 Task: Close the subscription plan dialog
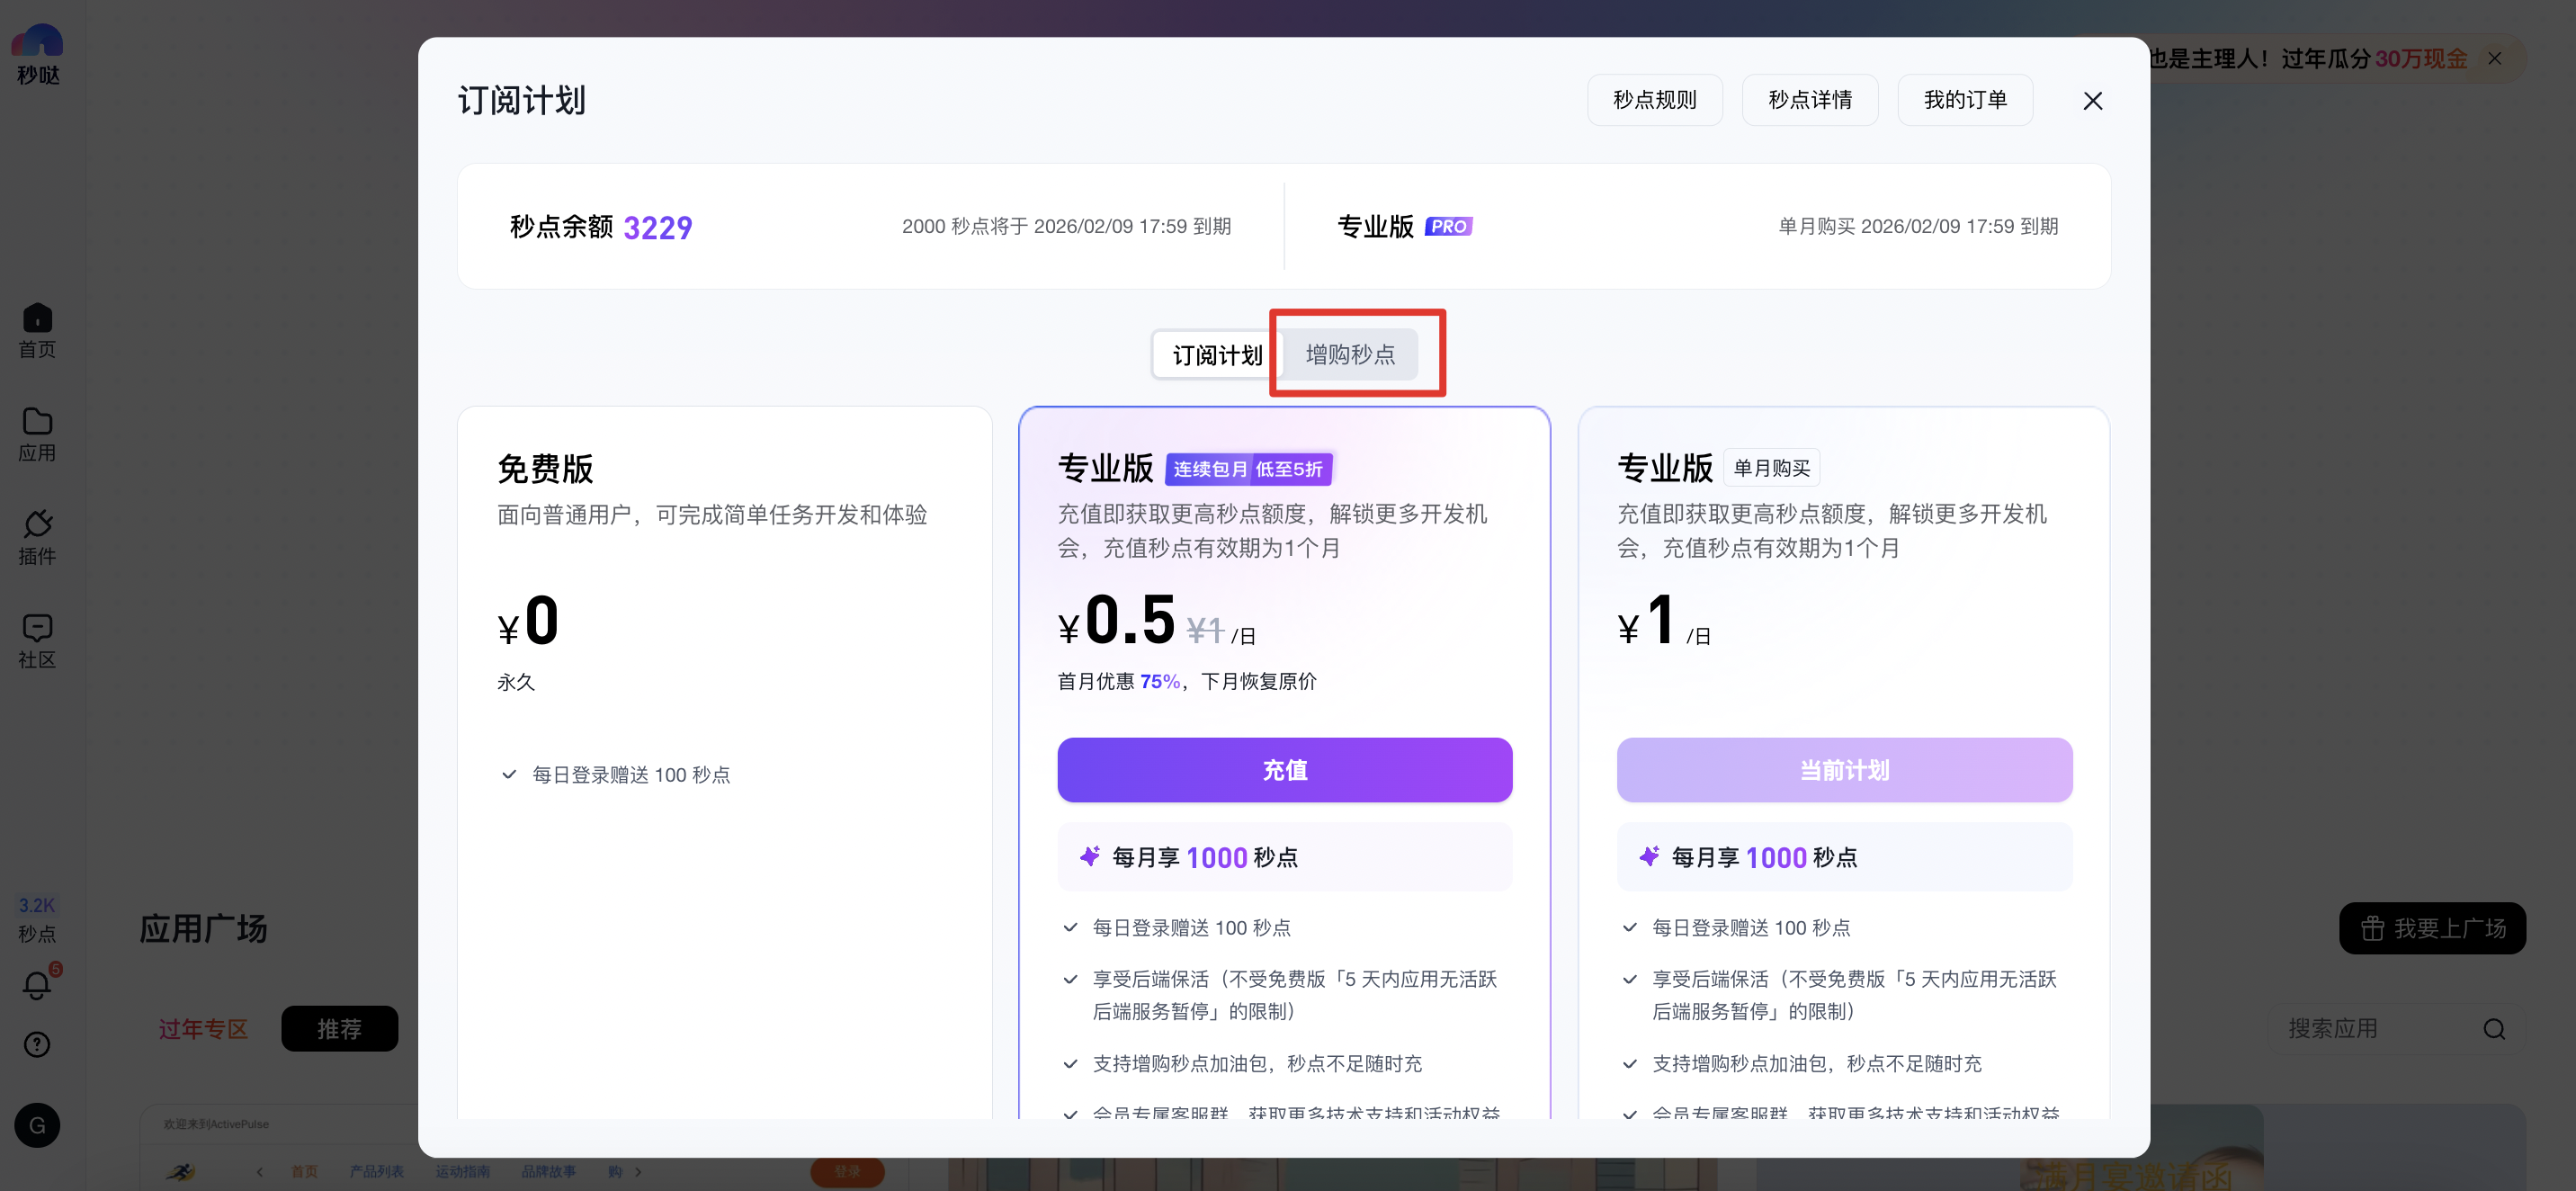tap(2092, 101)
